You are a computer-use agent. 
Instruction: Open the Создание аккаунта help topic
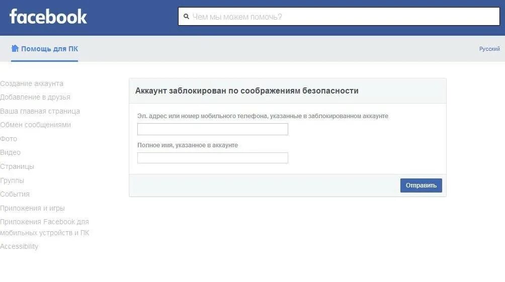[x=32, y=83]
